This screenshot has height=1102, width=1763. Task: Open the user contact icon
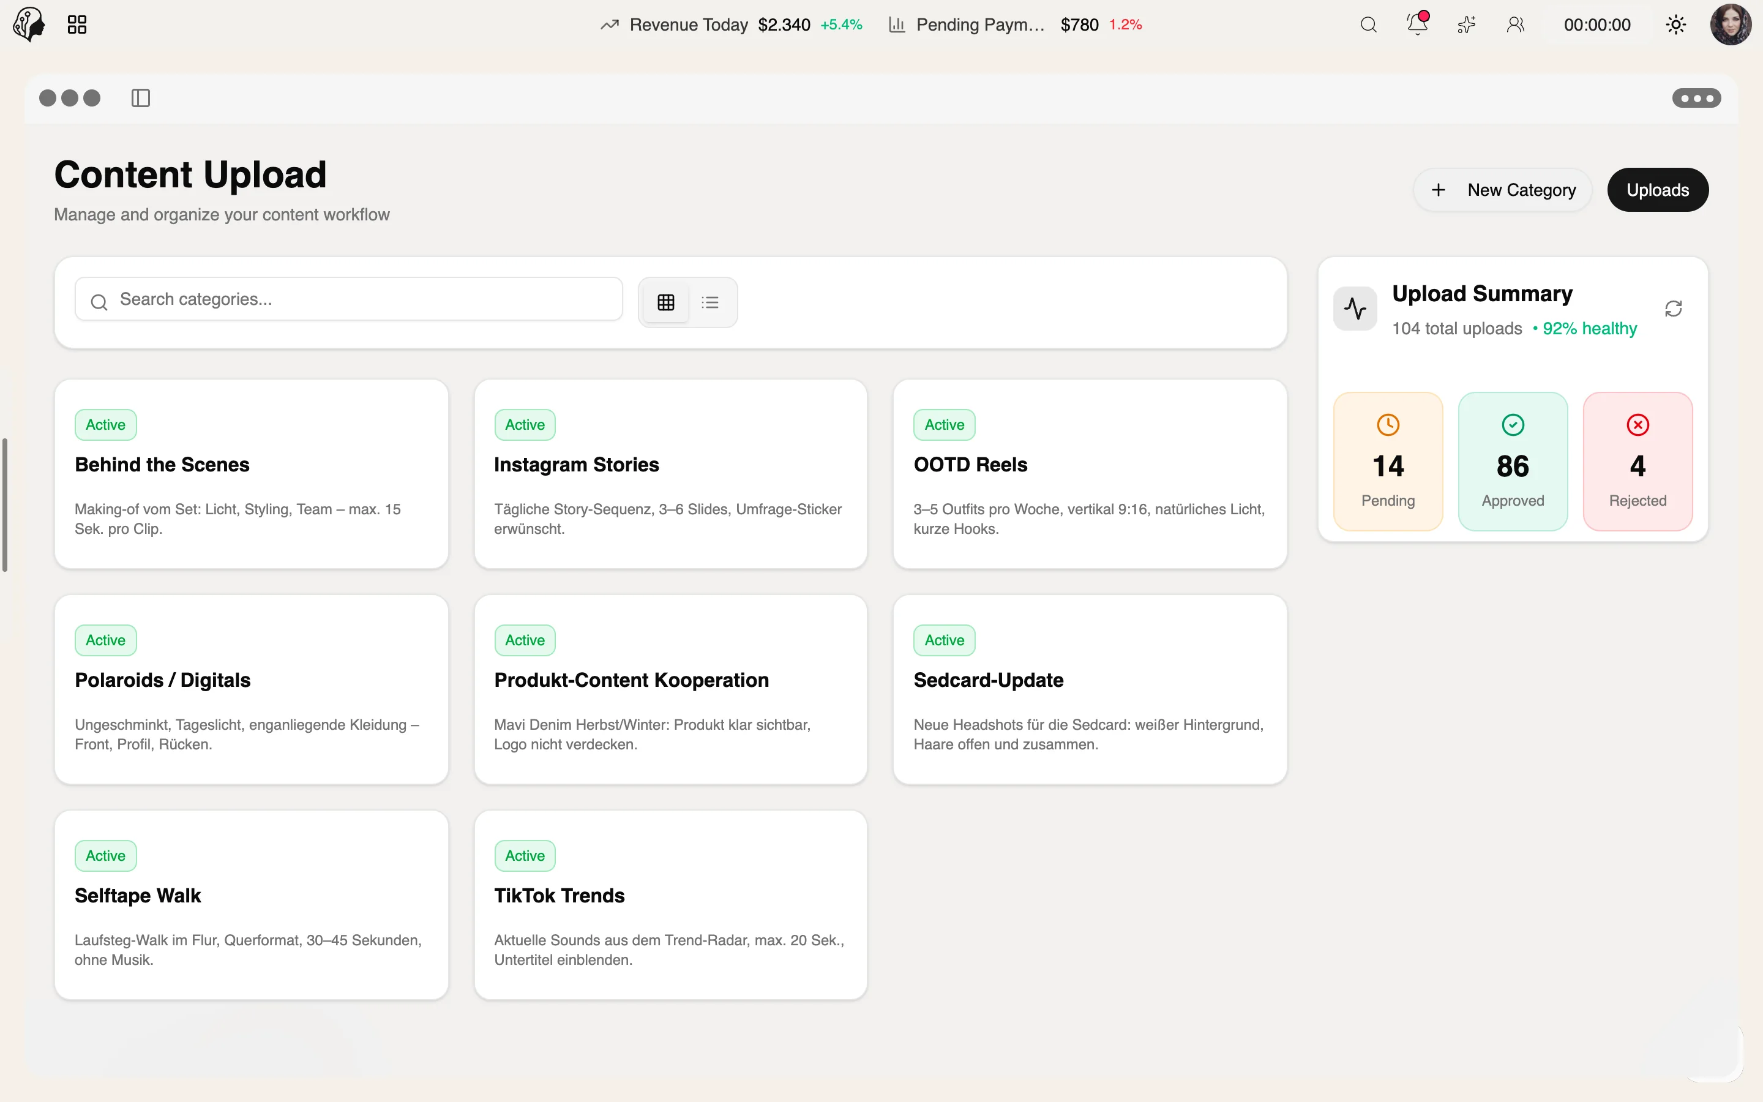pyautogui.click(x=1515, y=24)
